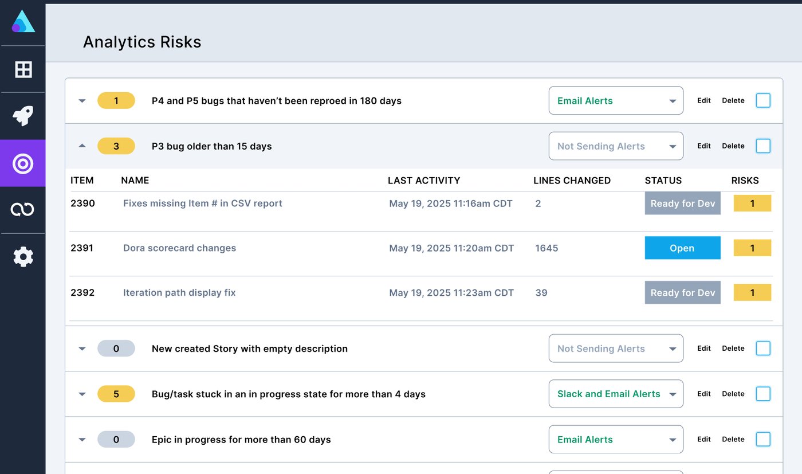Viewport: 802px width, 474px height.
Task: Click May 19, 2025 11:16am CDT timestamp
Action: click(451, 203)
